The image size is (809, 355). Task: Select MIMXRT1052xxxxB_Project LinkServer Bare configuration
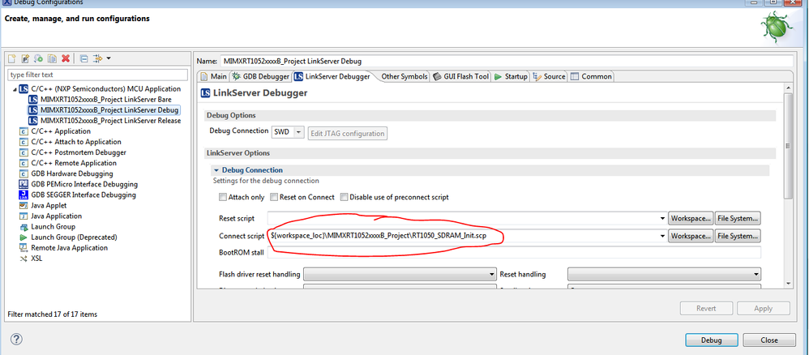coord(105,99)
